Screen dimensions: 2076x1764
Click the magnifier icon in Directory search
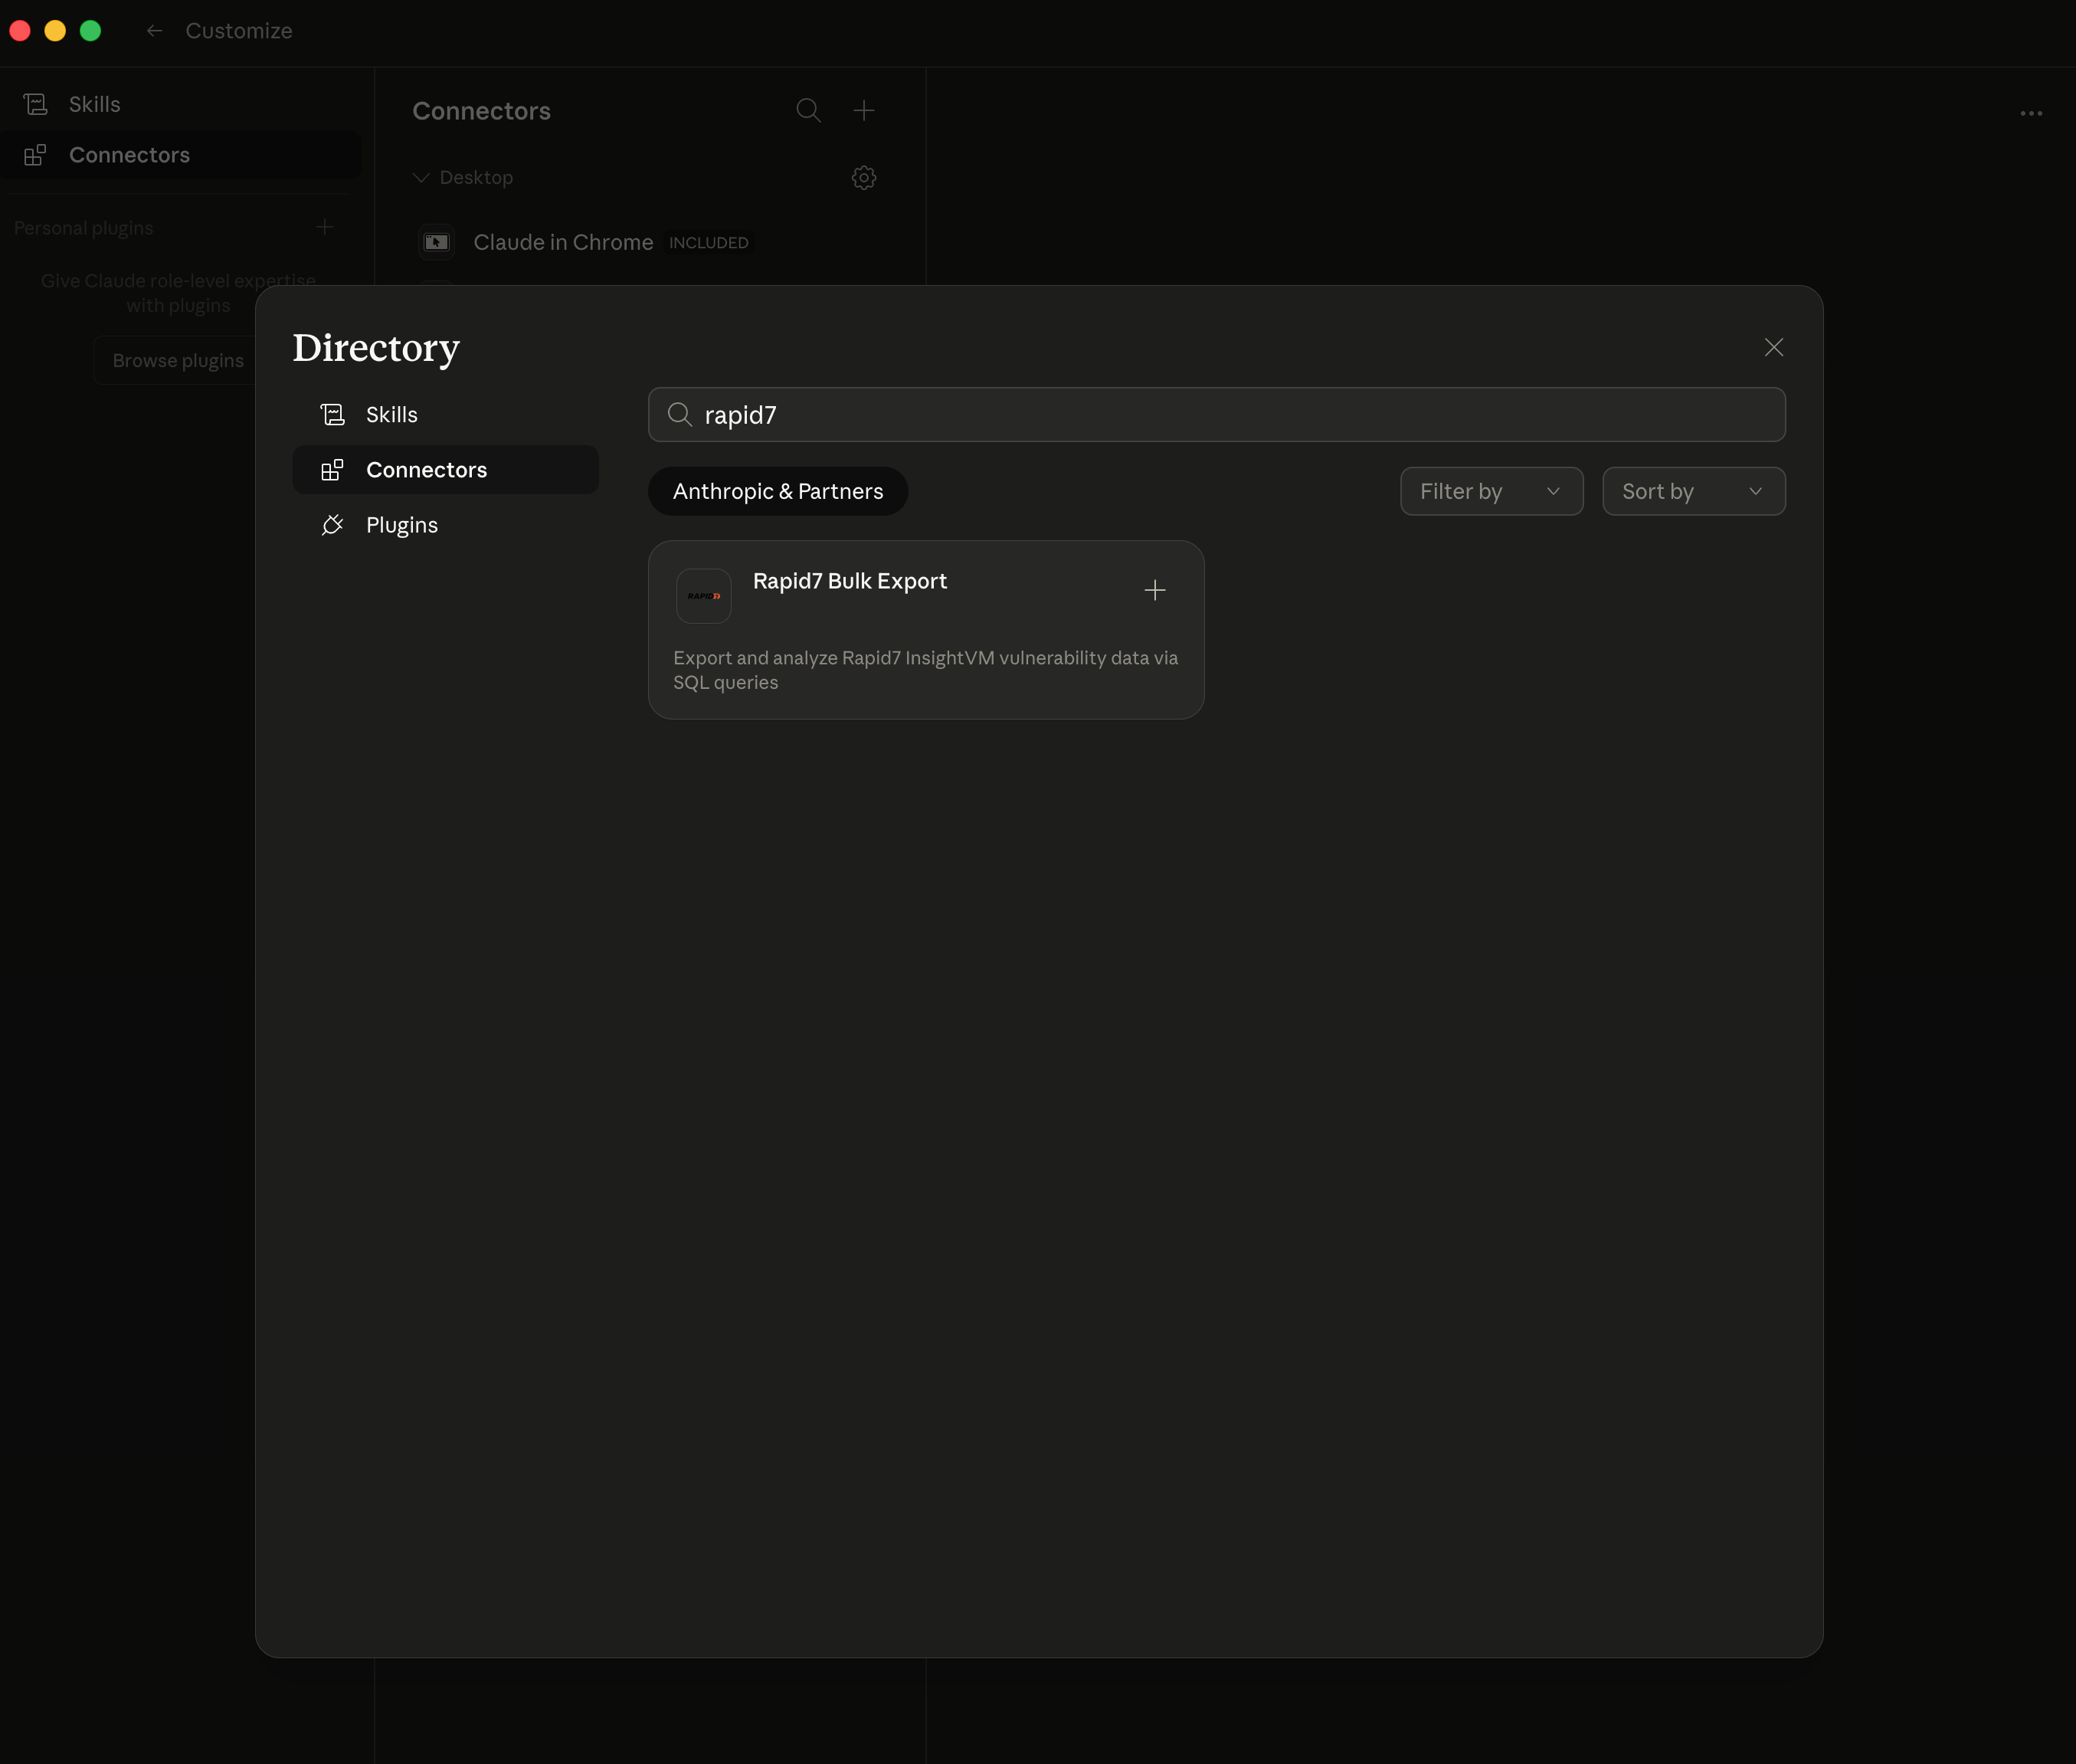pos(679,415)
